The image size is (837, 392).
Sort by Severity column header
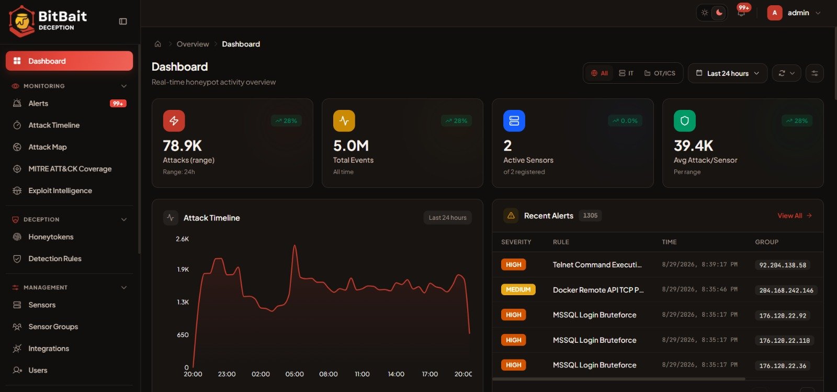point(516,242)
